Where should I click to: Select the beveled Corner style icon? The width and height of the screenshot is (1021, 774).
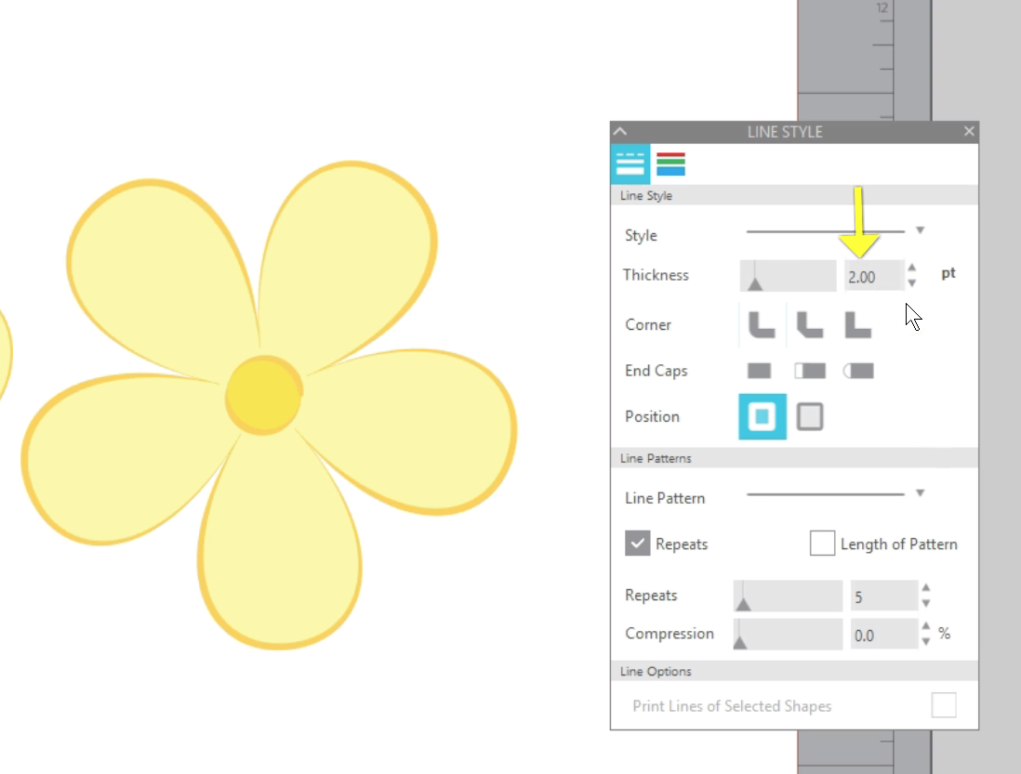(810, 324)
